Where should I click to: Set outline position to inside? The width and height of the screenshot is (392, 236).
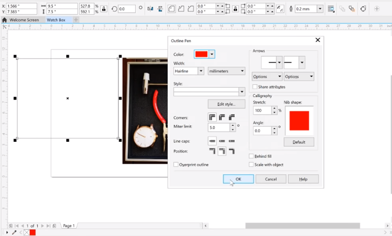pyautogui.click(x=232, y=151)
